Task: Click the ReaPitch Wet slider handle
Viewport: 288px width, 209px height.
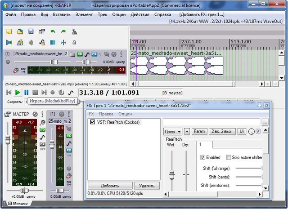Action: coord(171,173)
